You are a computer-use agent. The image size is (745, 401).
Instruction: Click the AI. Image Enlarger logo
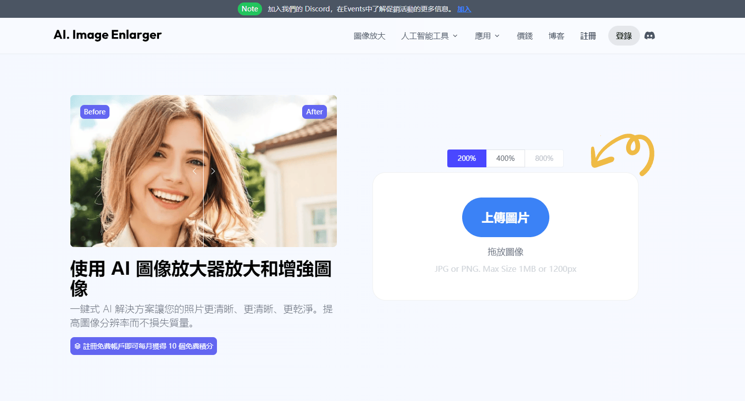107,35
